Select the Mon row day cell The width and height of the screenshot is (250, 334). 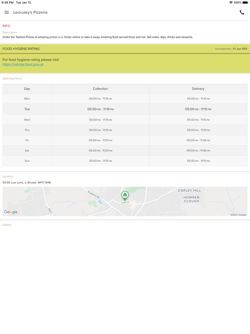27,99
